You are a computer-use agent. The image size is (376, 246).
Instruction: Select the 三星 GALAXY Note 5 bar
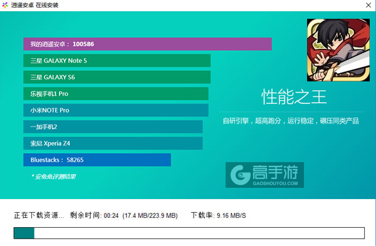coord(117,61)
